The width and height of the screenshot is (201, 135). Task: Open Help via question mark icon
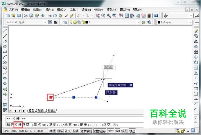coord(156,16)
